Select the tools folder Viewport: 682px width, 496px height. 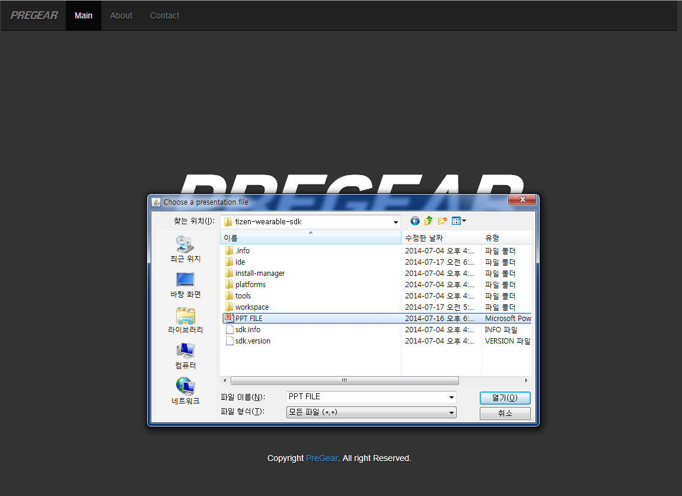point(238,296)
